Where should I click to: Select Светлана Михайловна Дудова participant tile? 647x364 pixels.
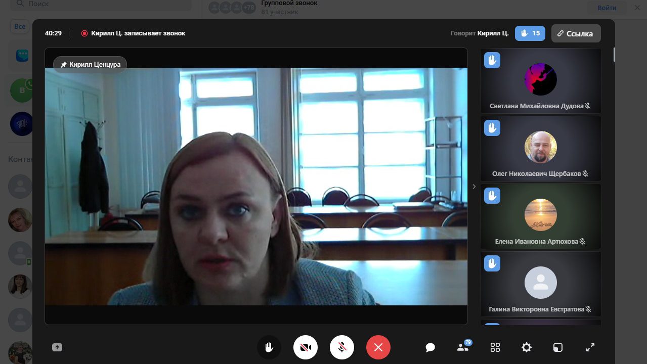pos(540,81)
